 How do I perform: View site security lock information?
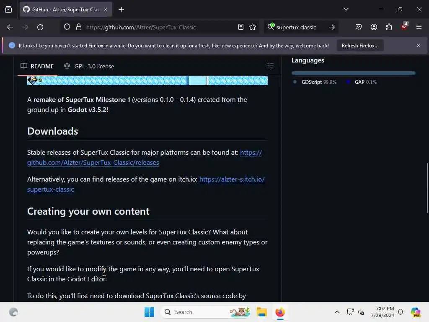[79, 27]
